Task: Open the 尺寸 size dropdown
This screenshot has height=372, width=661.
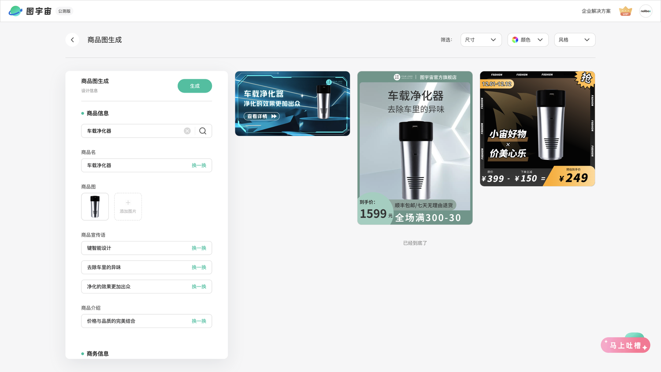Action: (481, 40)
